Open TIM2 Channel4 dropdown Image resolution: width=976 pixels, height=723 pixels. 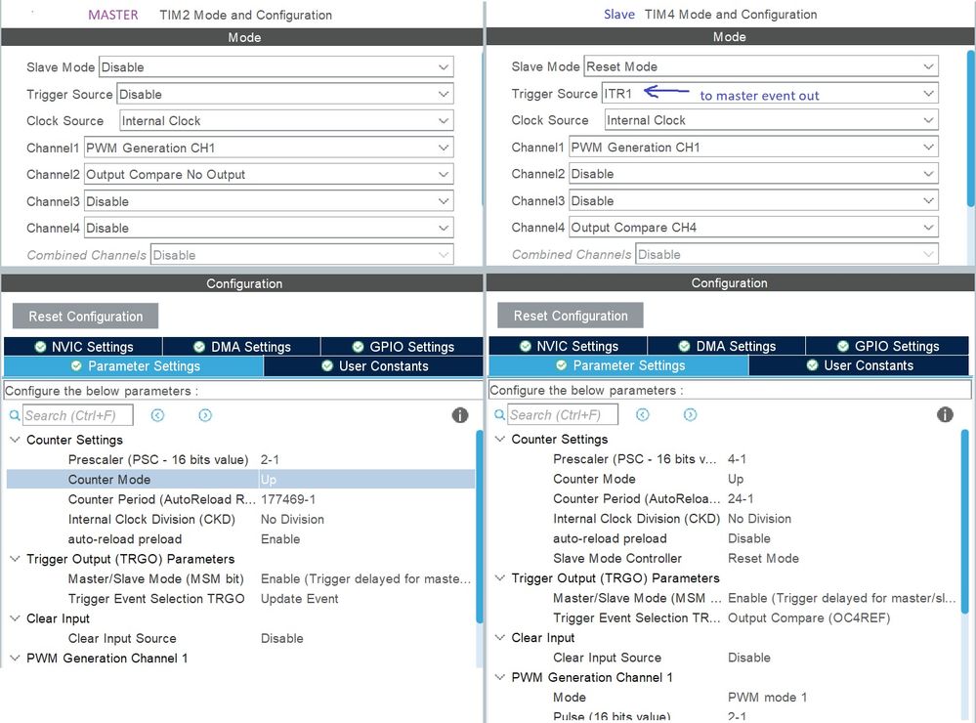269,228
